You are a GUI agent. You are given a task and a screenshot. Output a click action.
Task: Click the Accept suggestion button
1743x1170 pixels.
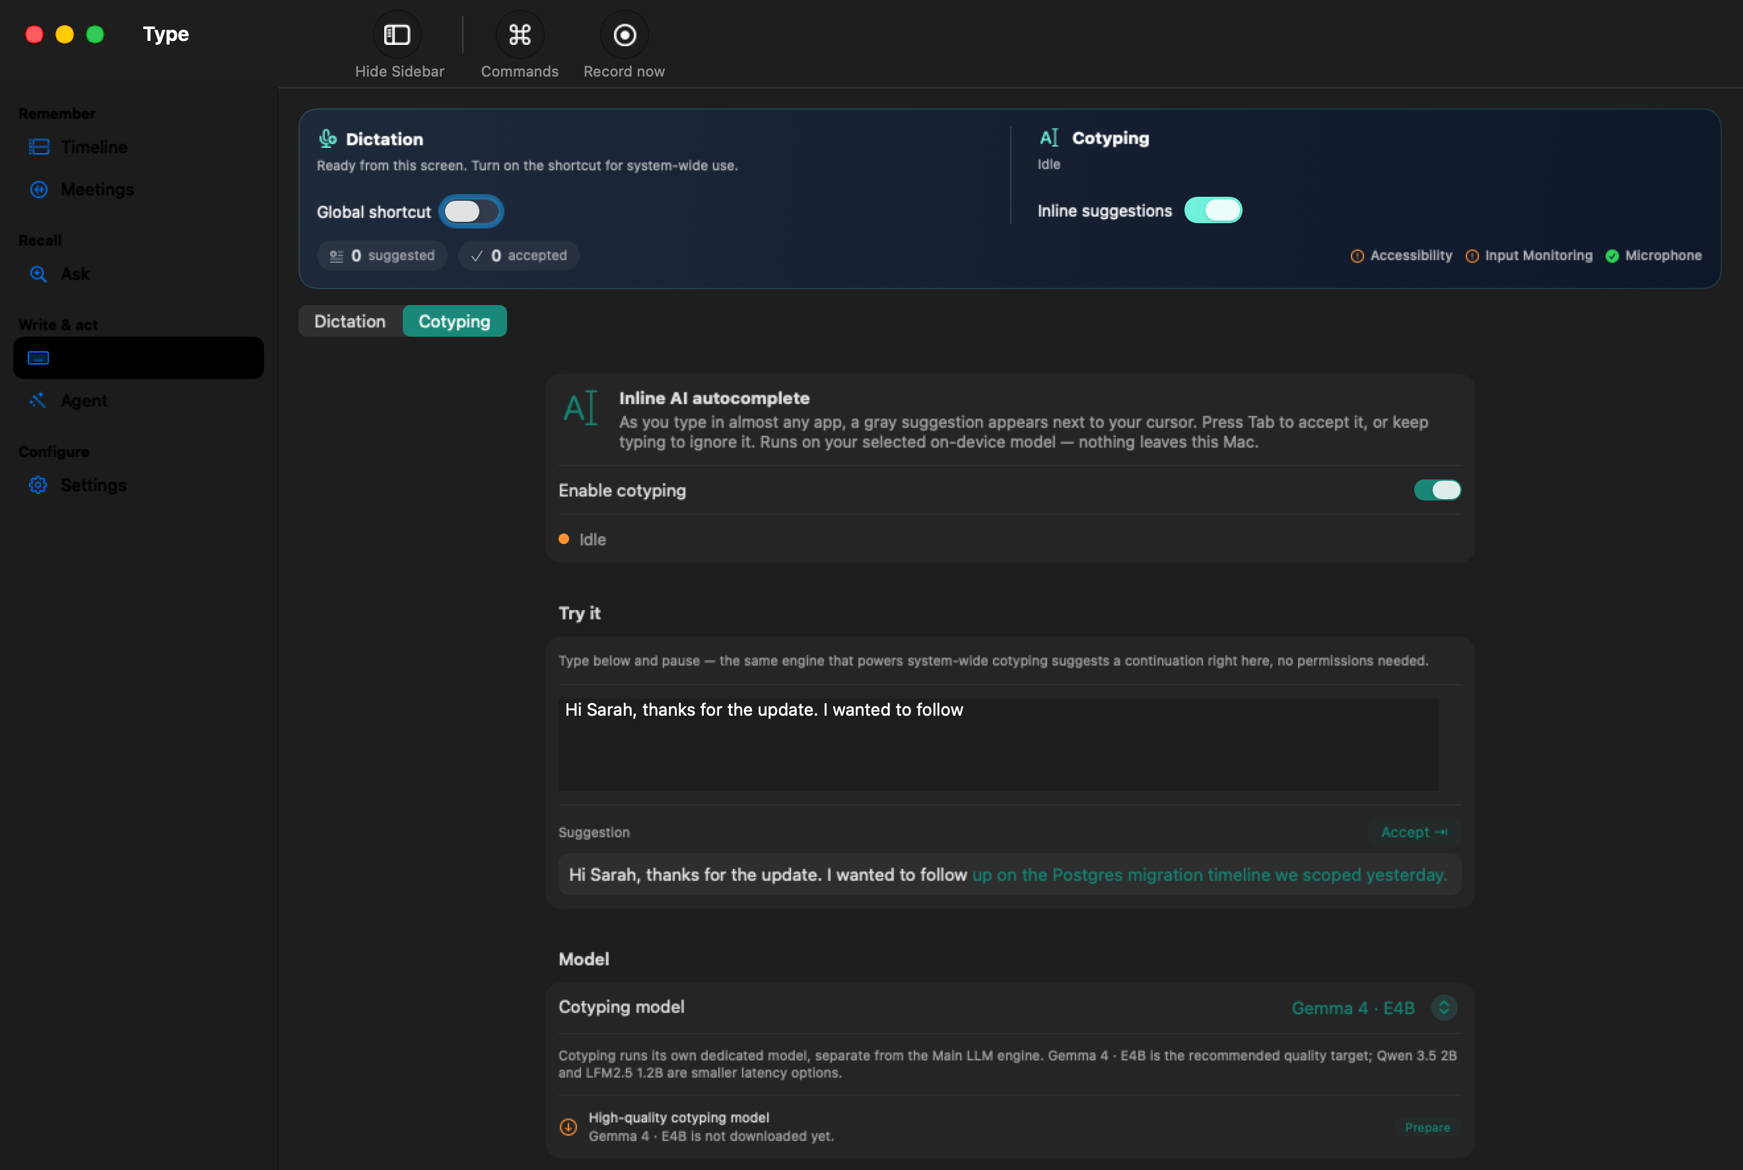(x=1414, y=832)
